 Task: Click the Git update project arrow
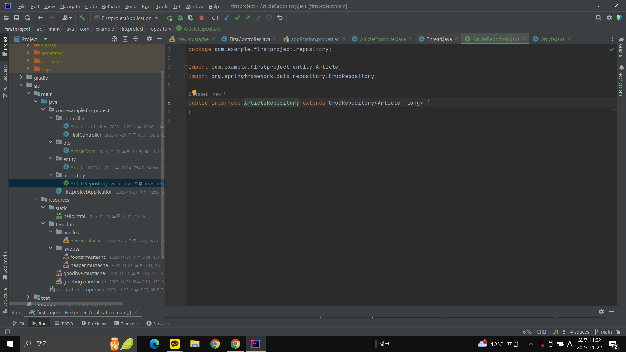(x=227, y=18)
